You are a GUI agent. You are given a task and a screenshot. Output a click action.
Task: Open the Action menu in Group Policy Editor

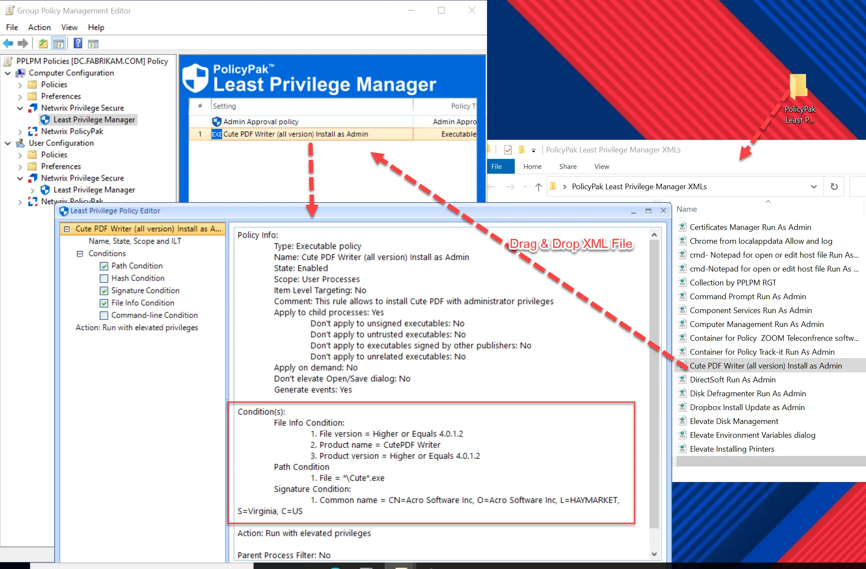[39, 27]
